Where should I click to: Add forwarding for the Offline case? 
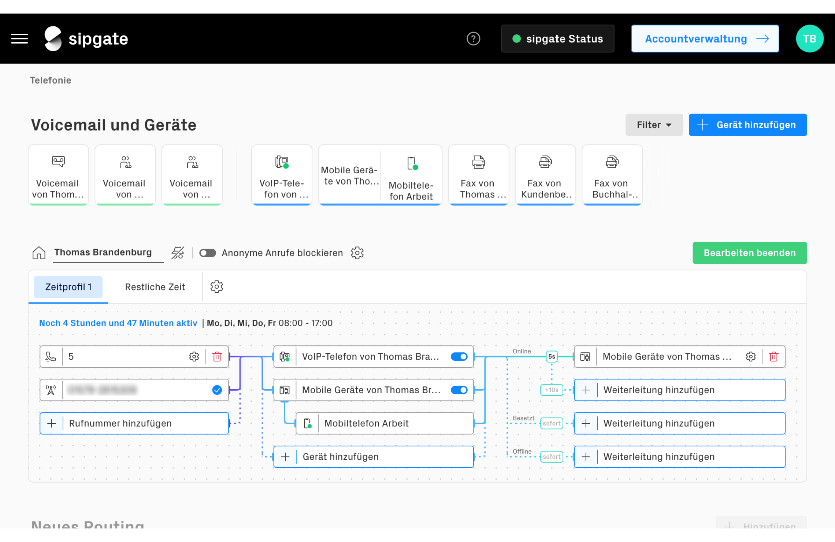click(680, 456)
